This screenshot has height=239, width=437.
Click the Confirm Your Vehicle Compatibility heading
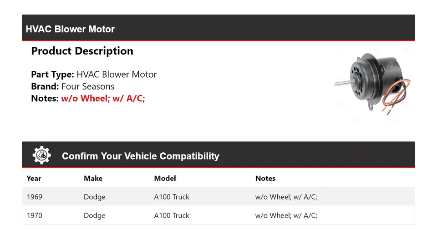140,156
